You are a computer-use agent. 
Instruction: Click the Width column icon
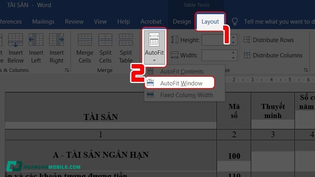(x=174, y=55)
